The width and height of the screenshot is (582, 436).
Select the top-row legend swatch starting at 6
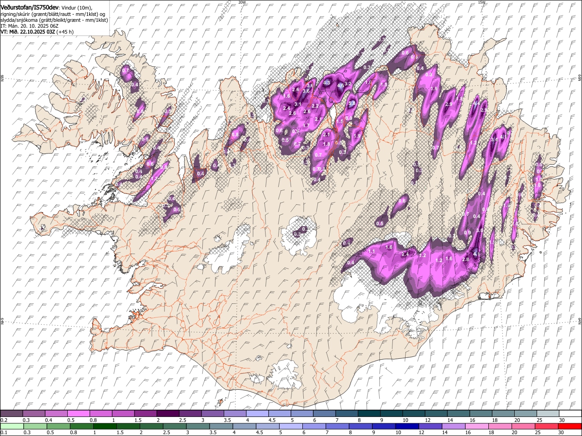[324, 413]
